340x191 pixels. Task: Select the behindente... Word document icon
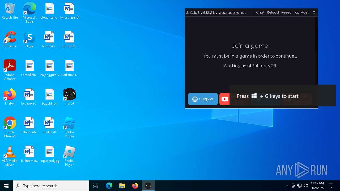(29, 126)
